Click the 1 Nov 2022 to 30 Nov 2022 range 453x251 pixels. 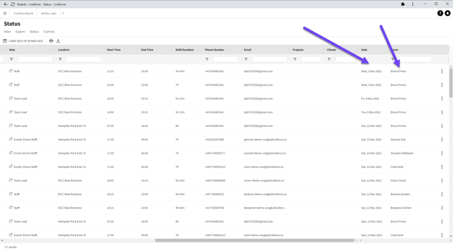point(26,41)
